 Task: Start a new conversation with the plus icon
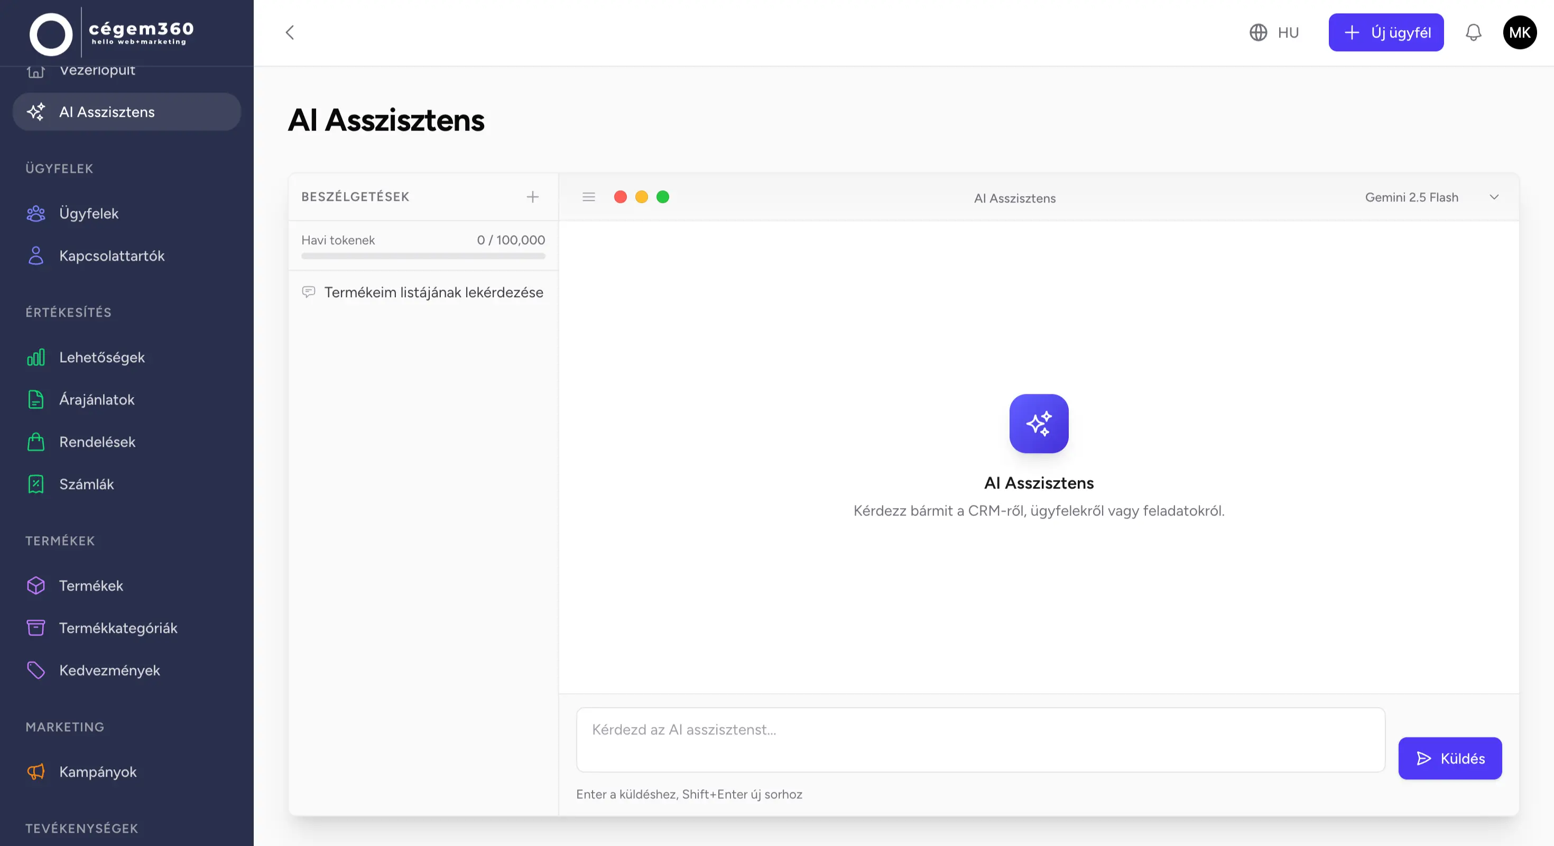533,197
